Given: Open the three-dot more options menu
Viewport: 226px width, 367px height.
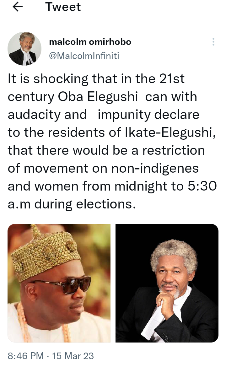Looking at the screenshot, I should [x=213, y=42].
